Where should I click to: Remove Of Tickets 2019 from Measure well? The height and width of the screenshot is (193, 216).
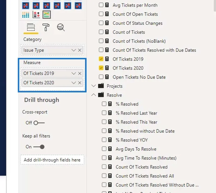80,73
